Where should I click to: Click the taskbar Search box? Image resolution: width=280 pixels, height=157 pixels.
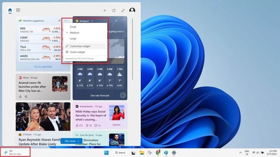pyautogui.click(x=121, y=153)
